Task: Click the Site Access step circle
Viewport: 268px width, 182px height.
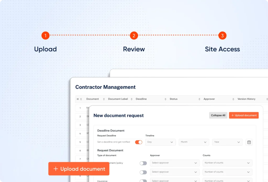Action: coord(222,35)
